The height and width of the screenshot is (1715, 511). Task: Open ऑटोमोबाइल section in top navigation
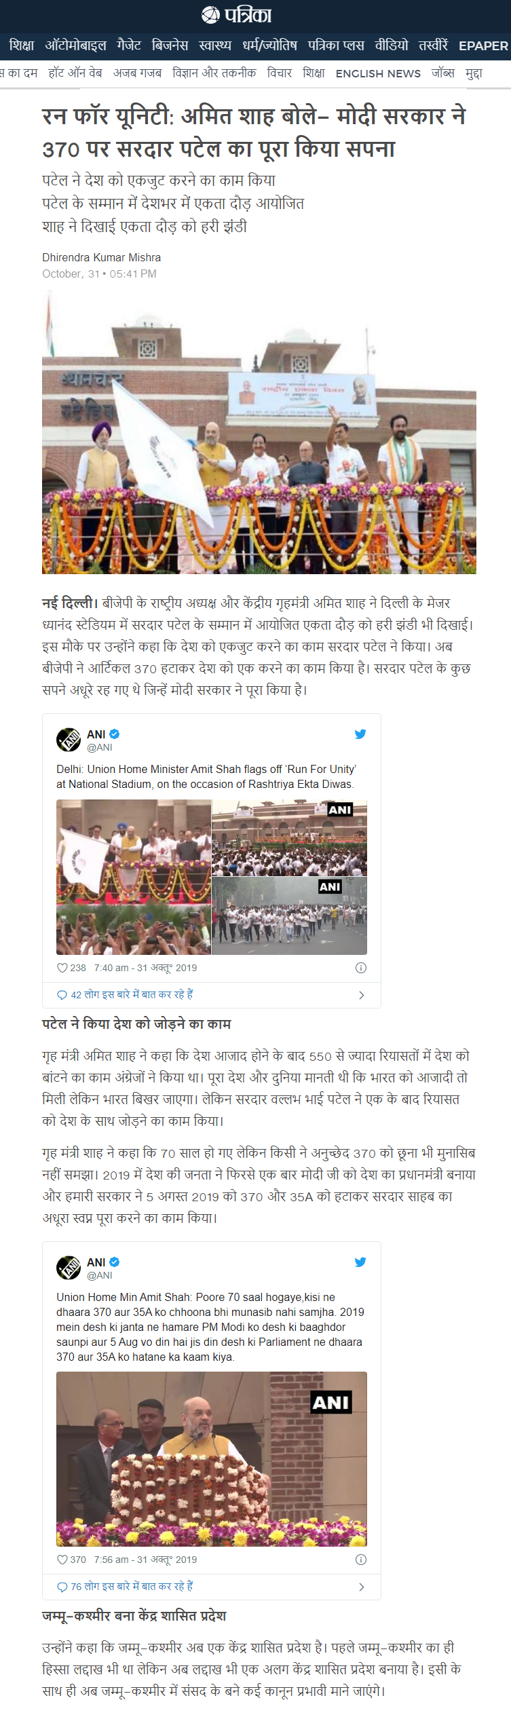coord(75,45)
